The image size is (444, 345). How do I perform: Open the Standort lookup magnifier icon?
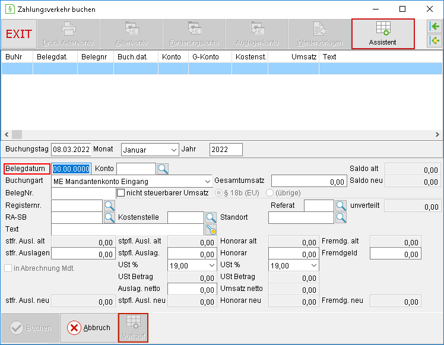coord(341,217)
